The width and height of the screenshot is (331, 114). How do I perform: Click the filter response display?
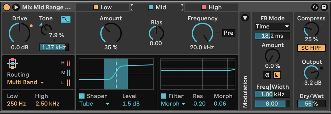(198, 74)
